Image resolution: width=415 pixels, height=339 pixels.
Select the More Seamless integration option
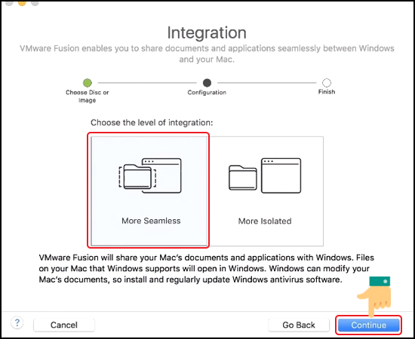149,191
